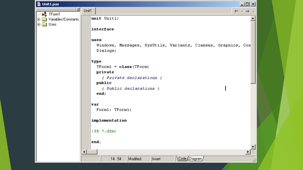The height and width of the screenshot is (170, 303).
Task: Switch to the Unit1 editor tab
Action: 87,11
